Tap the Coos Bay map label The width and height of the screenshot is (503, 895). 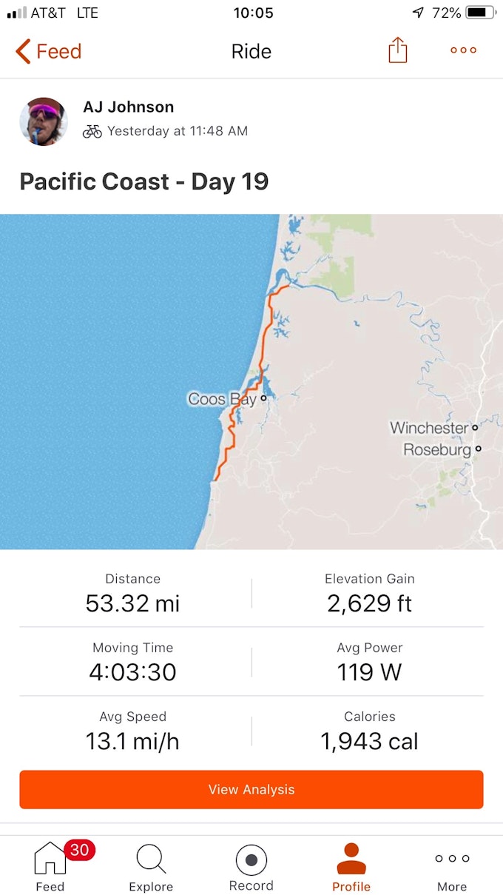pos(222,399)
